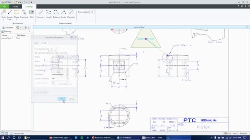Open the Line Style dropdown
The image size is (250, 140).
click(68, 74)
